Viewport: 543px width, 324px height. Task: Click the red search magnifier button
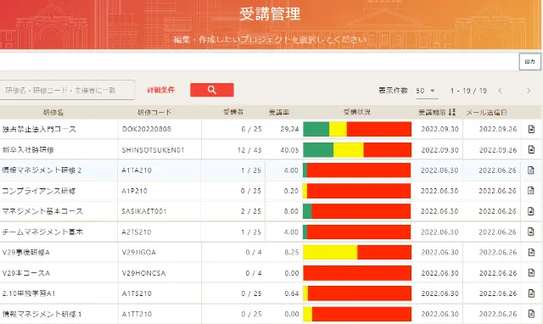pyautogui.click(x=212, y=90)
